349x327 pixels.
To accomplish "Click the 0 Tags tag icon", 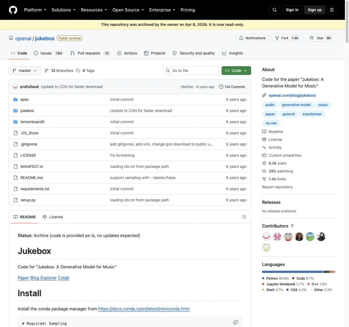I will click(78, 70).
